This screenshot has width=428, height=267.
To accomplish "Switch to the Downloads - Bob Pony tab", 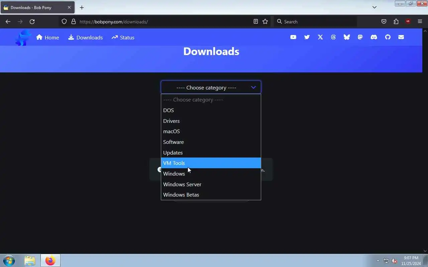I will 37,7.
